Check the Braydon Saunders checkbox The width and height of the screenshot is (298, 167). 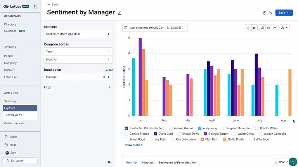point(223,128)
